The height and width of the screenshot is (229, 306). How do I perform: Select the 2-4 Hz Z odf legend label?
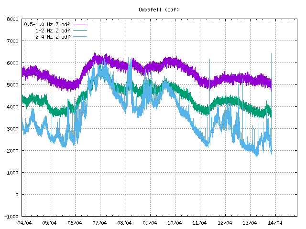(x=53, y=37)
